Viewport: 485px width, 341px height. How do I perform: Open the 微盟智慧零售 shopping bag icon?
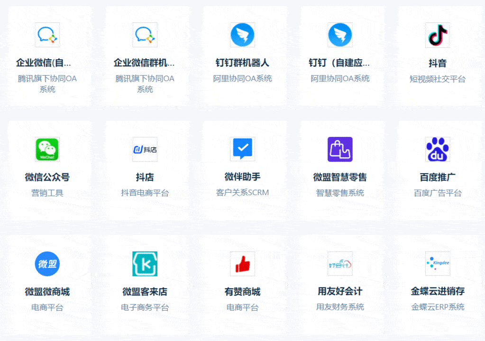pyautogui.click(x=339, y=149)
